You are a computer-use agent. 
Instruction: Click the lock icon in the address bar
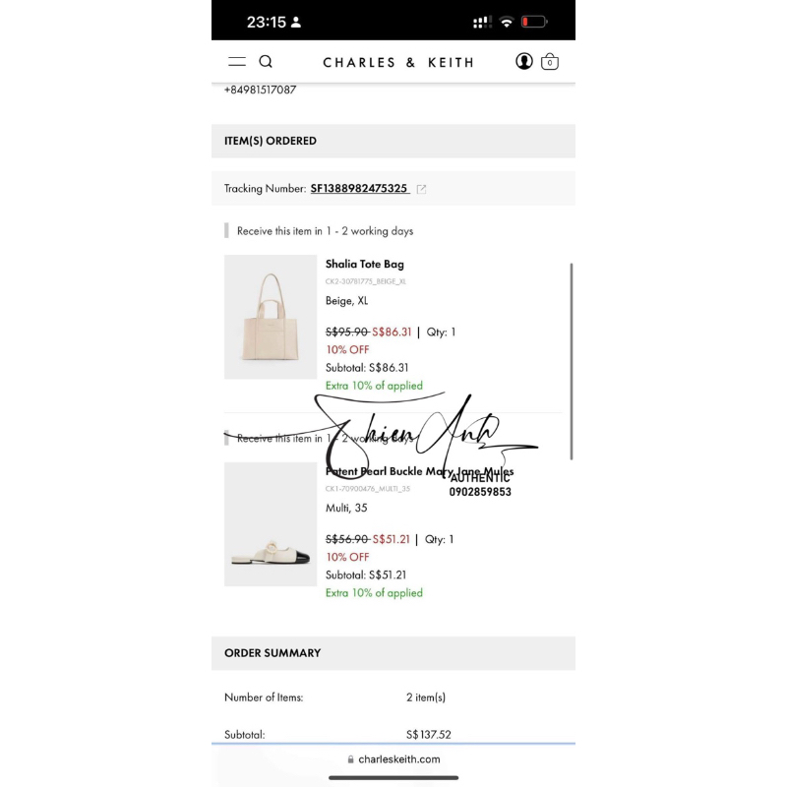(350, 758)
